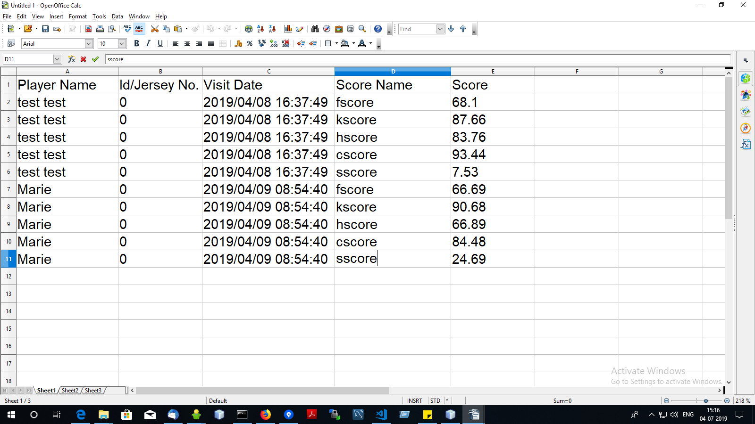Open the New document dropdown arrow

(19, 29)
